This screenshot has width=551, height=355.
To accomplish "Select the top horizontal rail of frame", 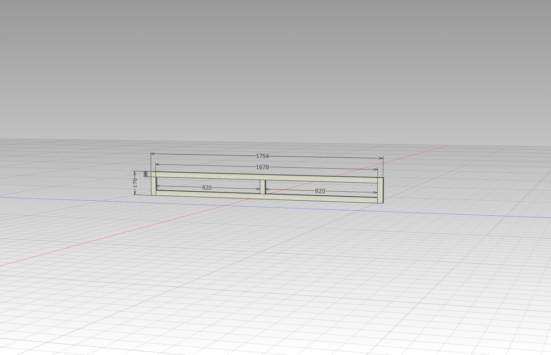I will (267, 177).
